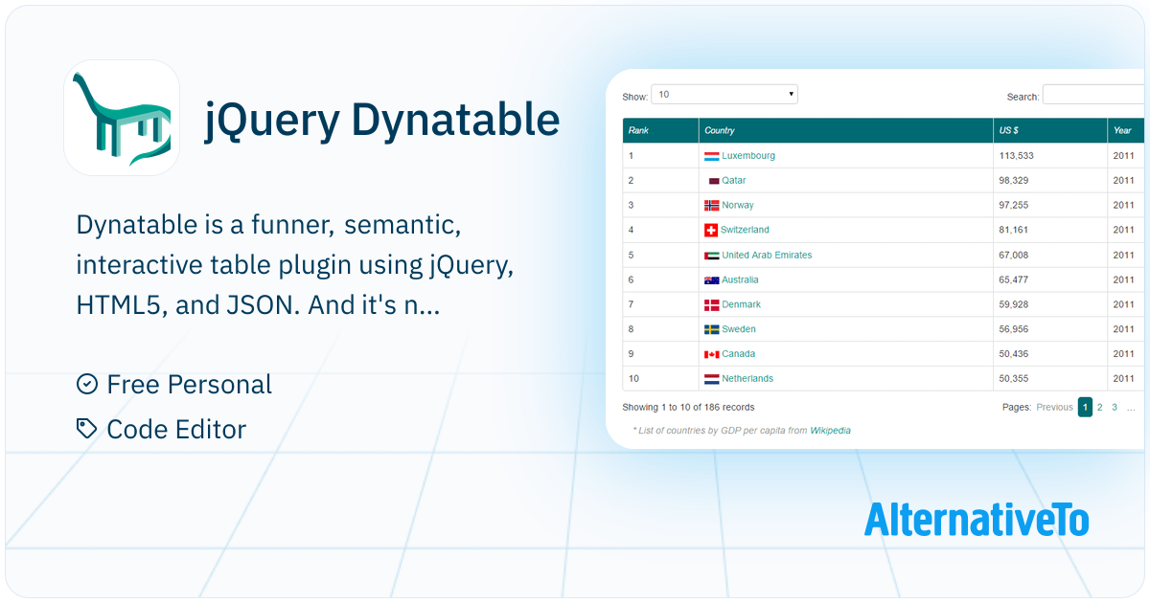Click the value 97,255 in table
The width and height of the screenshot is (1150, 603).
1014,206
